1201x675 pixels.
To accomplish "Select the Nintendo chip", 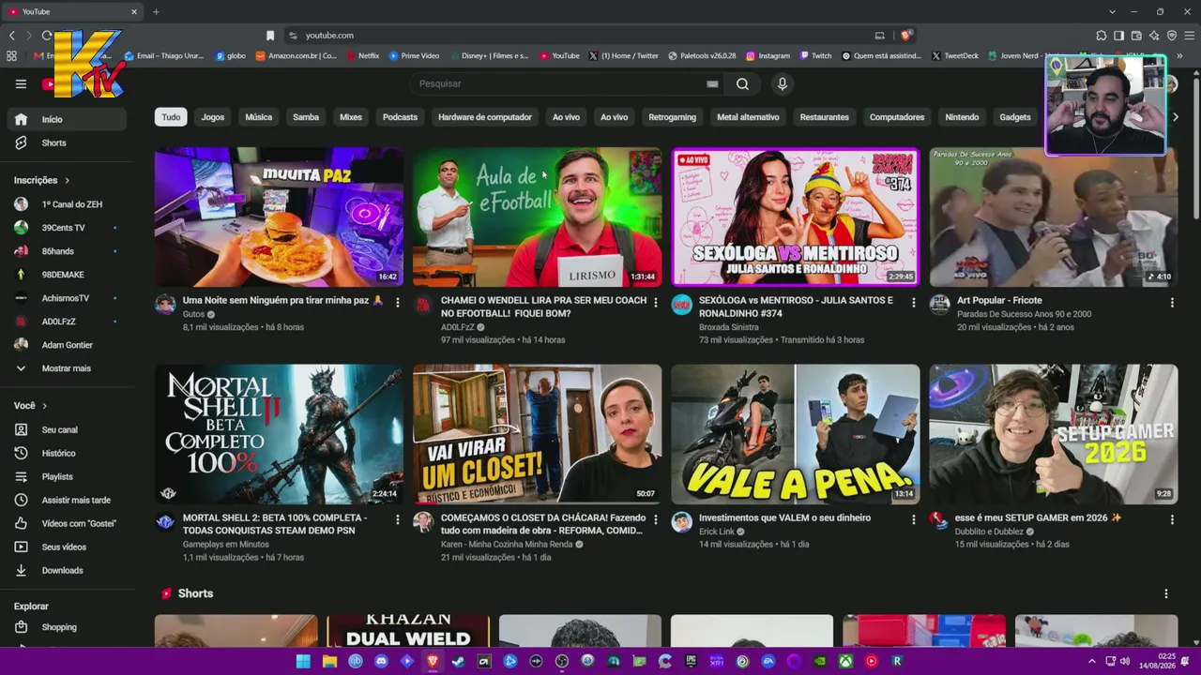I will click(962, 117).
